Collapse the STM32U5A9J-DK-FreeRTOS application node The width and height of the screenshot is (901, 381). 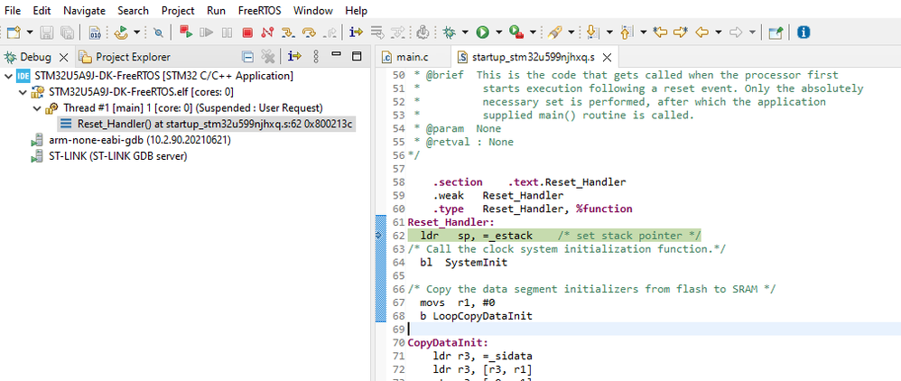click(x=7, y=76)
